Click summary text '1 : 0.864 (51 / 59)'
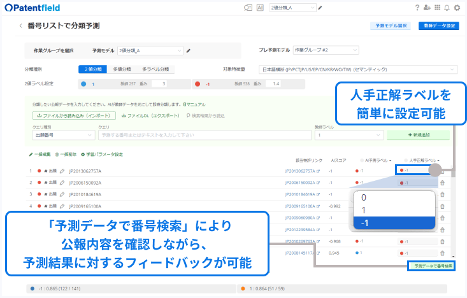This screenshot has height=298, width=467. click(x=267, y=288)
